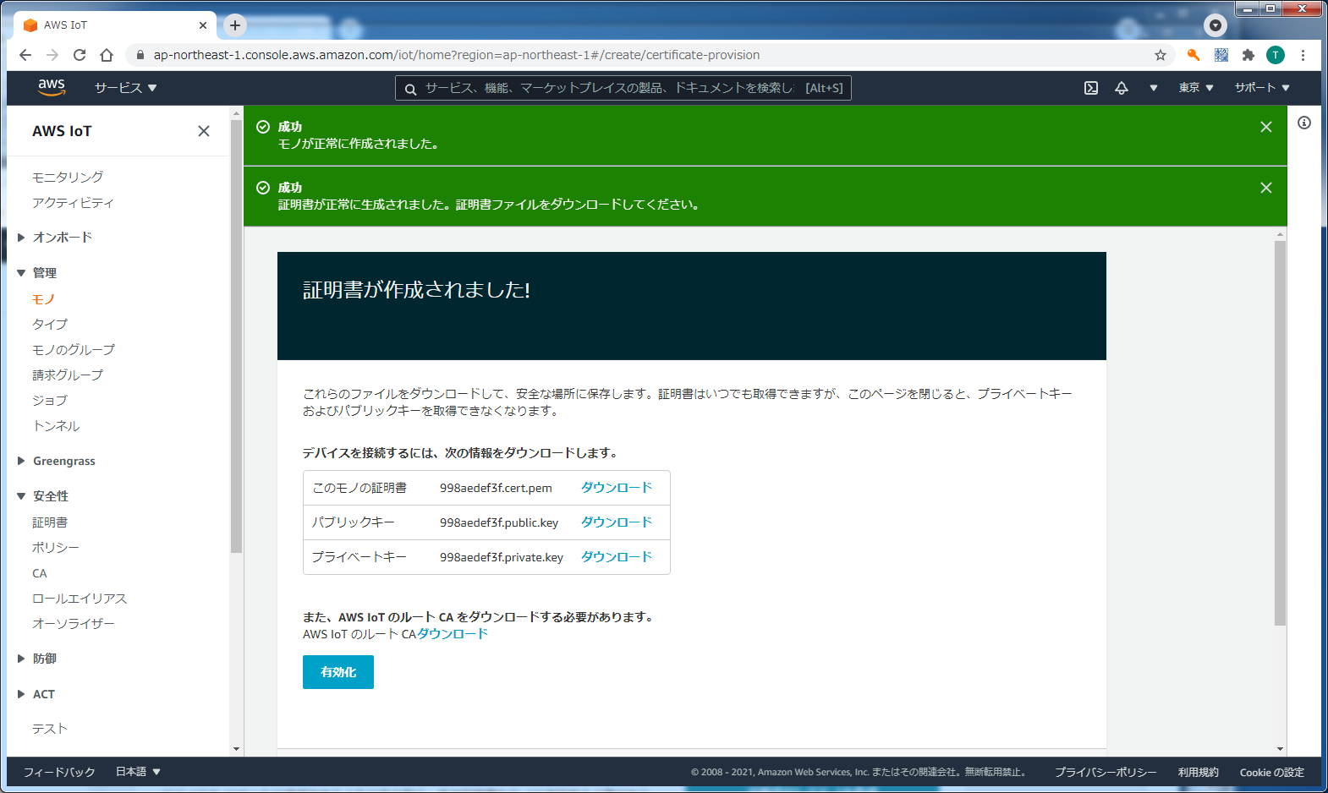Click the browser back arrow
The width and height of the screenshot is (1328, 793).
[x=25, y=55]
